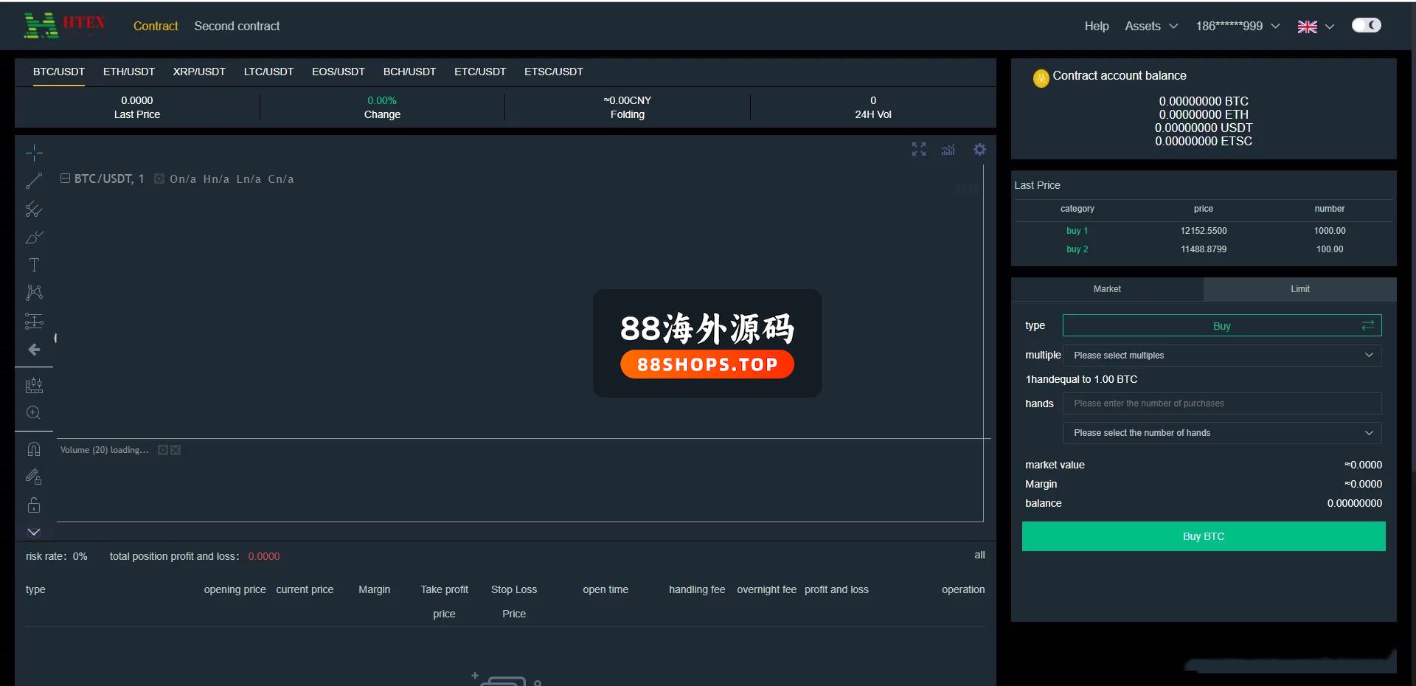Screen dimensions: 1416x686
Task: Expand the number of hands dropdown
Action: [1221, 433]
